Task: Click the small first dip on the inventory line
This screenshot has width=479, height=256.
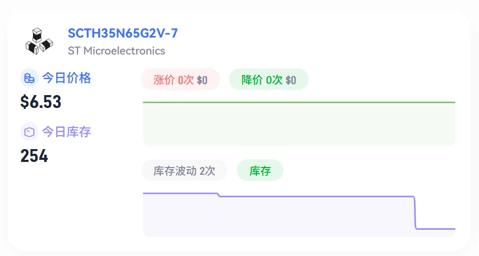Action: (219, 195)
